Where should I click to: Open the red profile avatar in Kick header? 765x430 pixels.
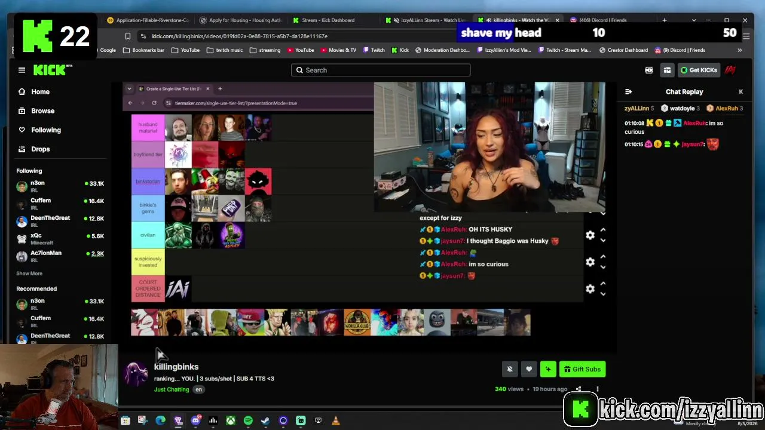(730, 70)
